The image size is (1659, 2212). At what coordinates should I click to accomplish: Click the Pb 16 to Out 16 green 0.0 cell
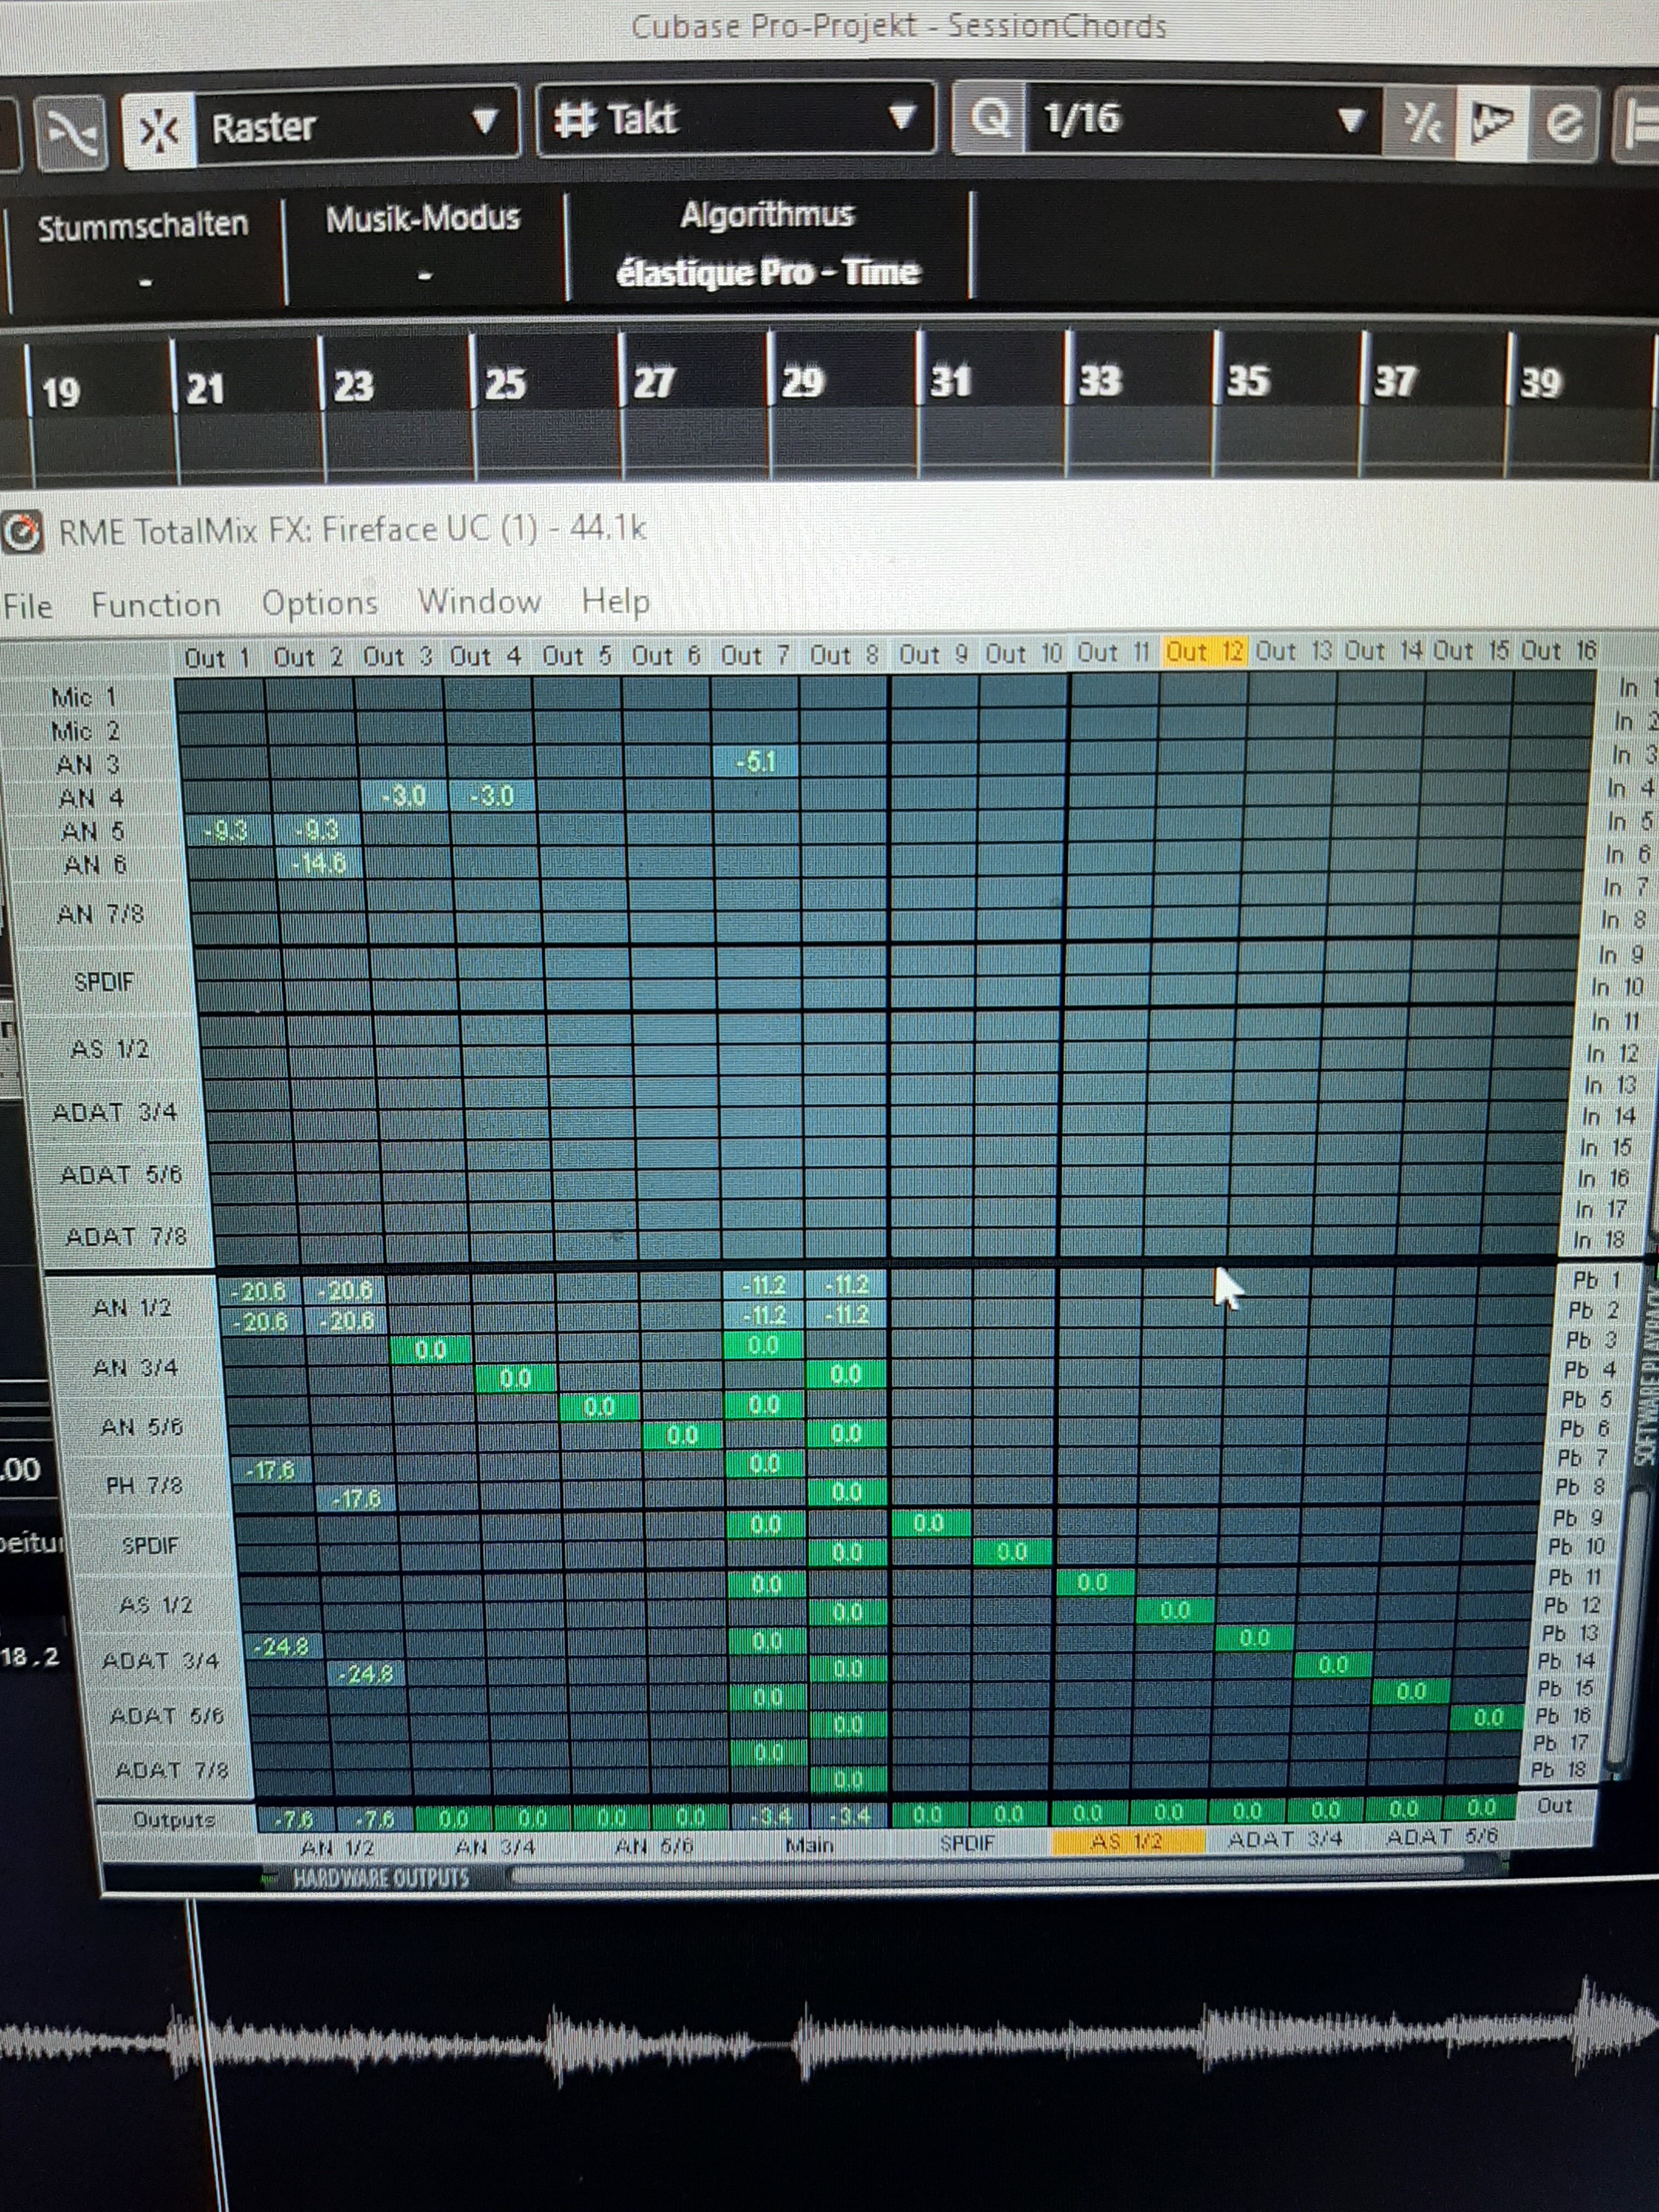click(x=1489, y=1717)
